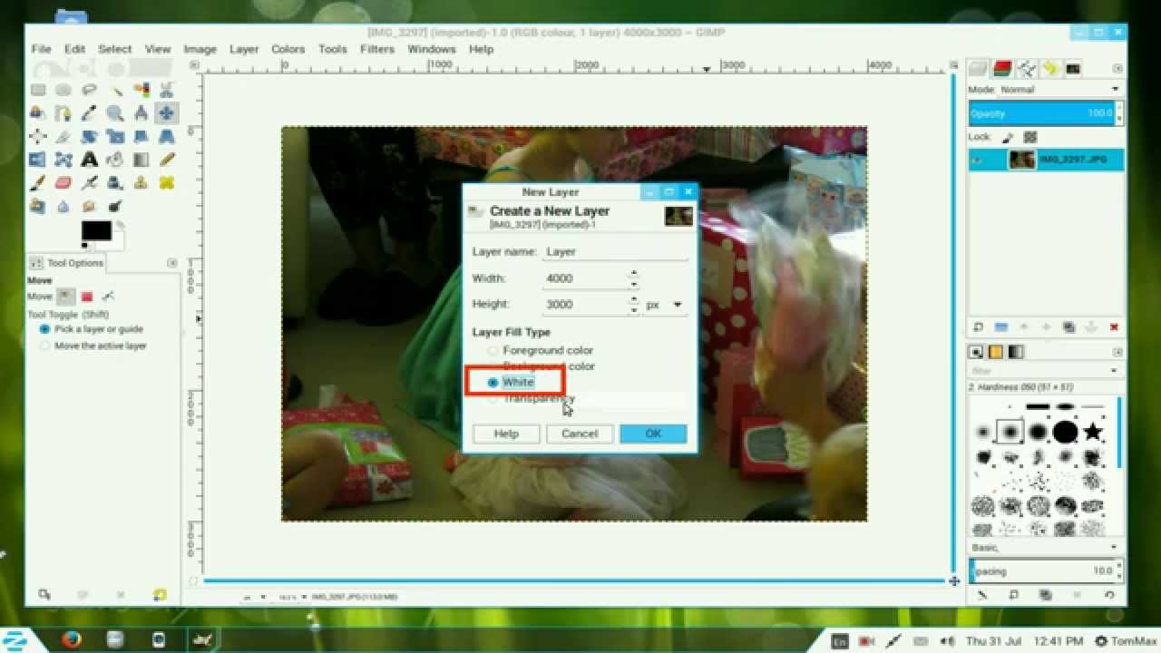Select the Cage Transform tool
The image size is (1161, 653).
point(63,160)
